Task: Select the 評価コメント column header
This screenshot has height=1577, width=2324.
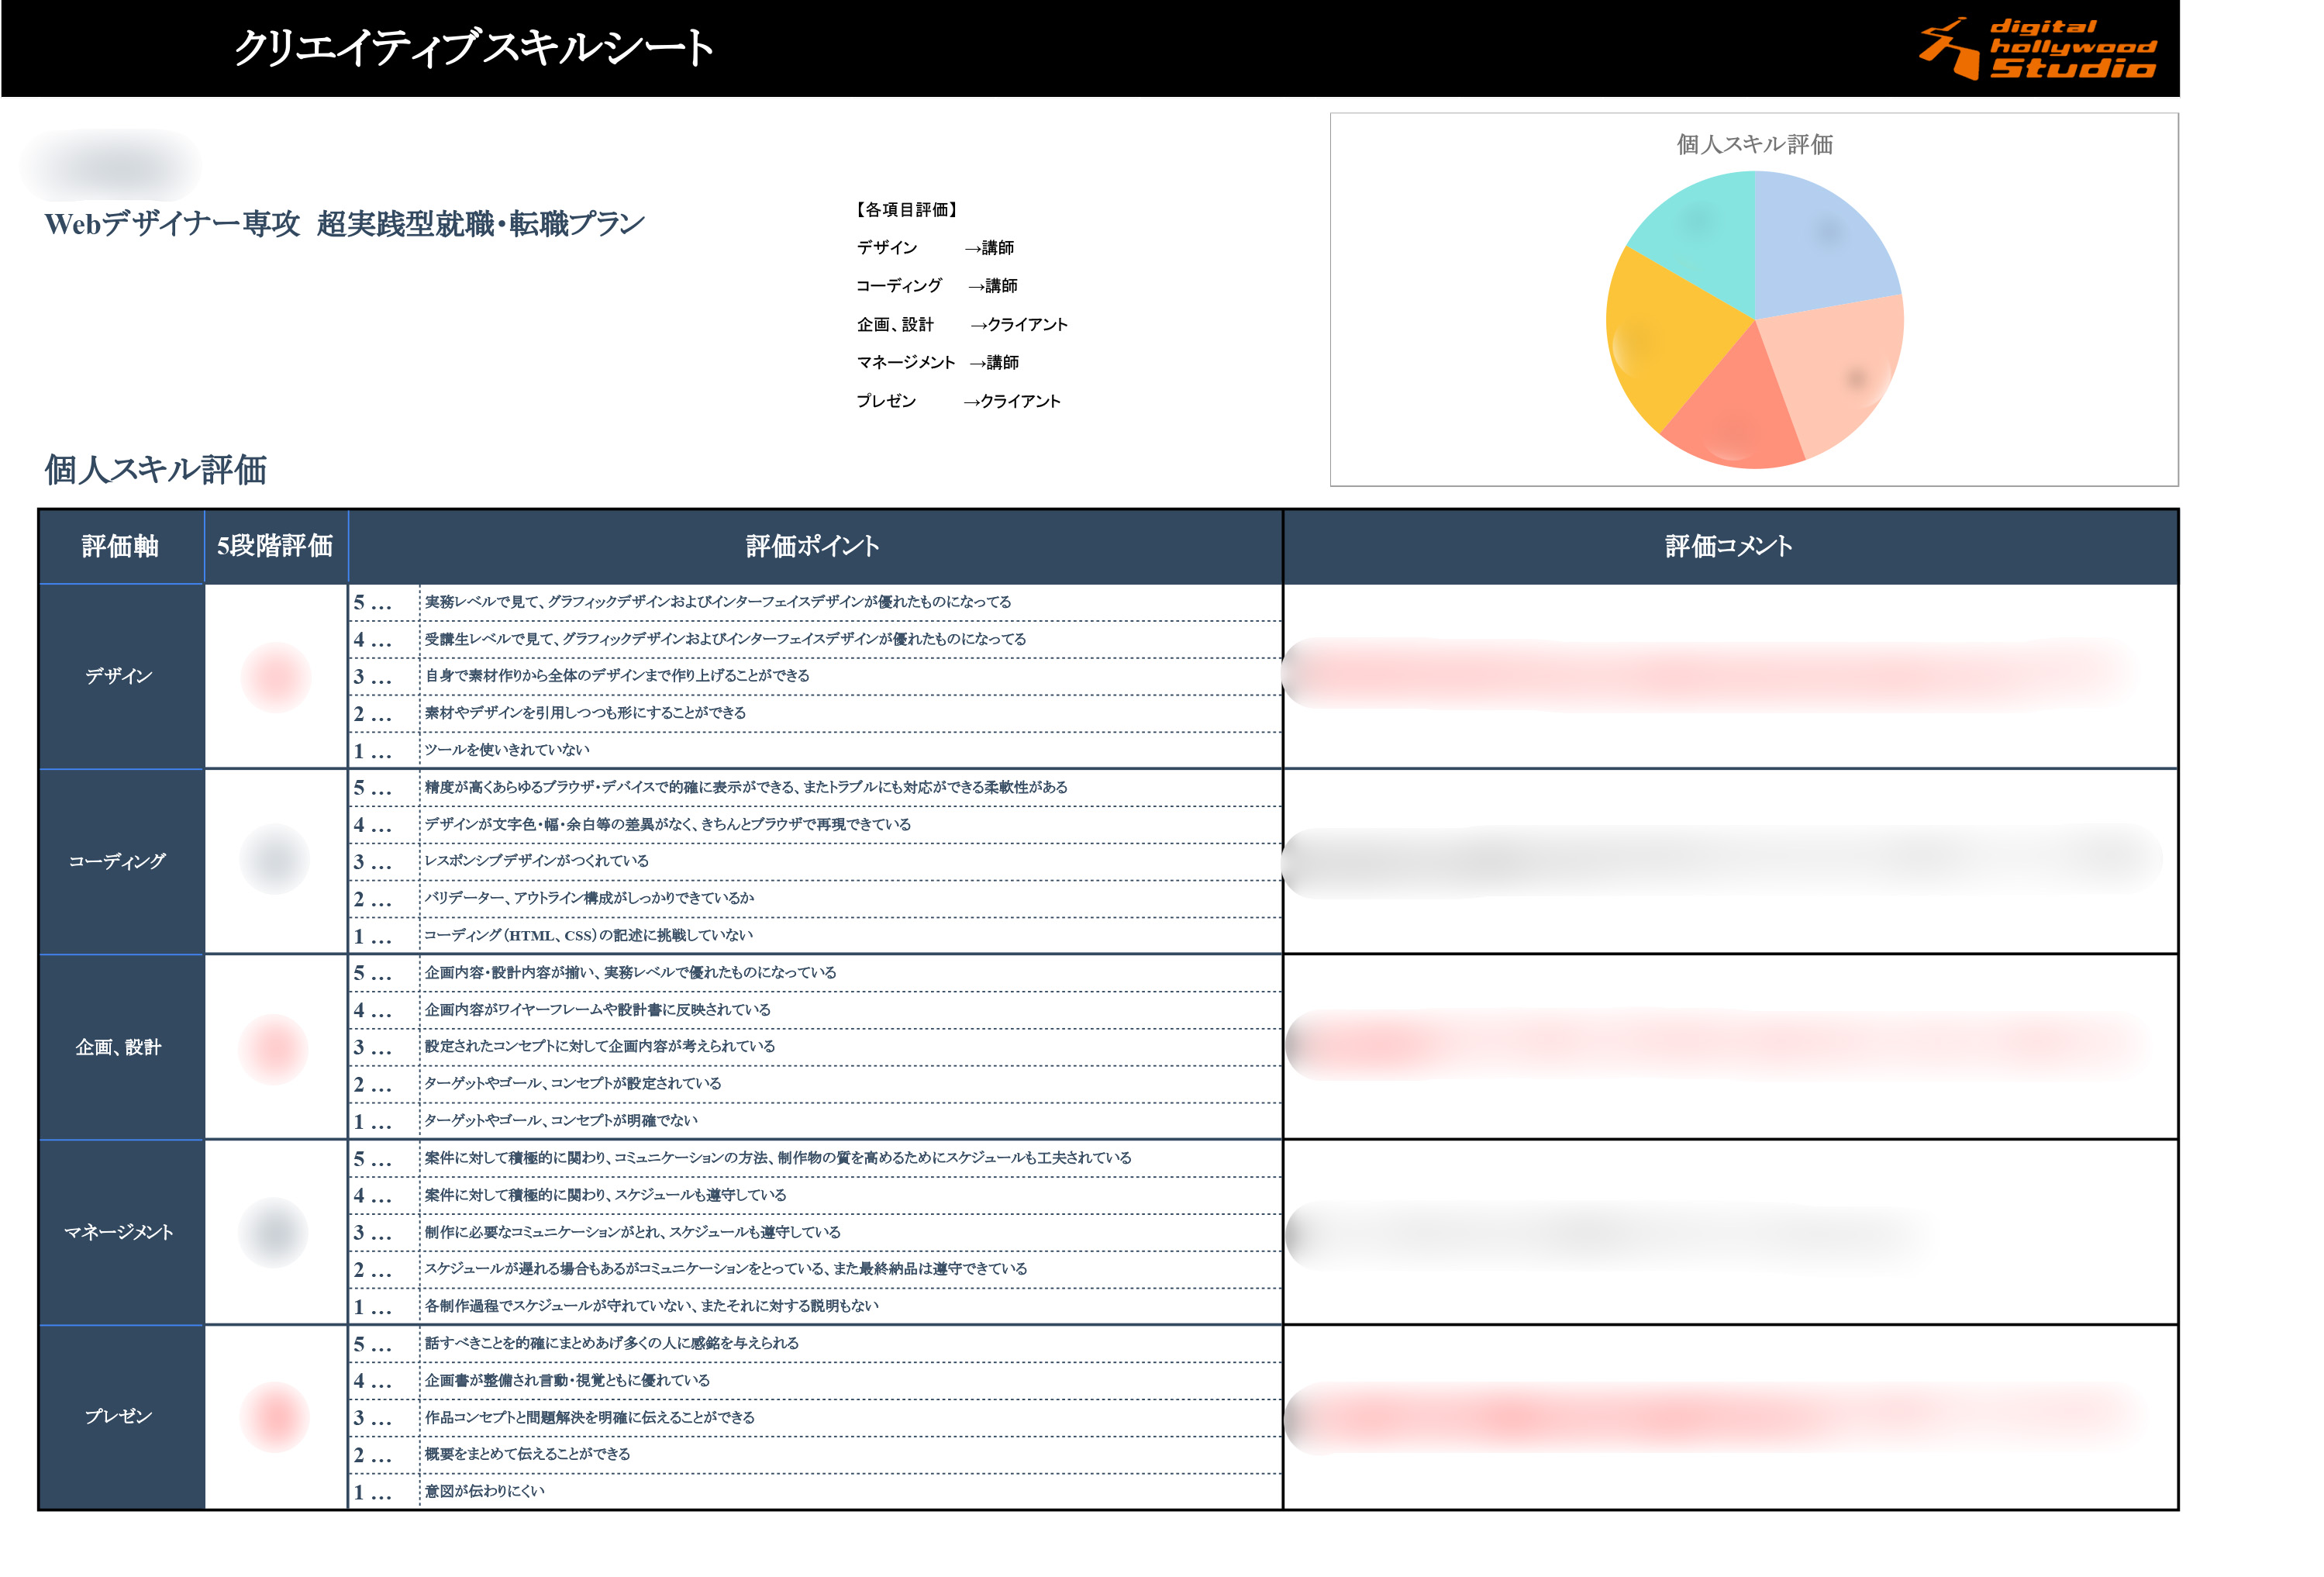Action: tap(1728, 546)
